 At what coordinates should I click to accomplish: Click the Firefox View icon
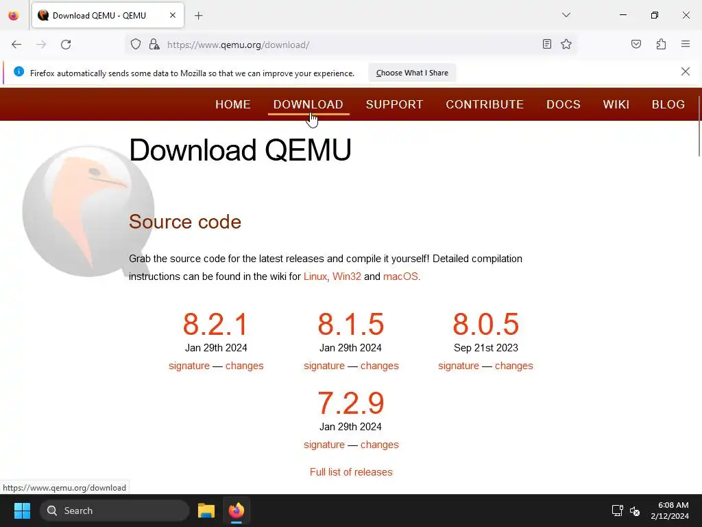tap(14, 16)
